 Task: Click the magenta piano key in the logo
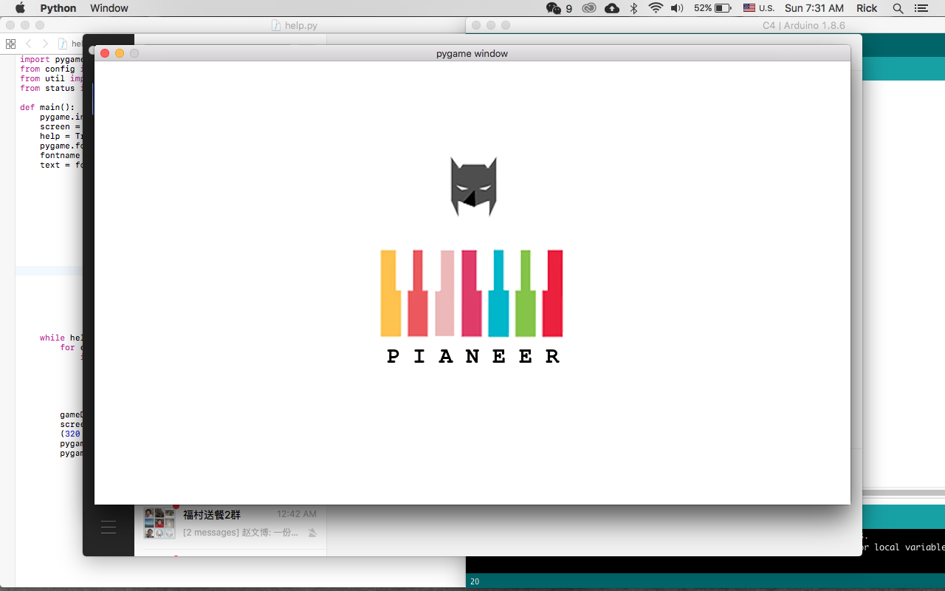coord(472,293)
